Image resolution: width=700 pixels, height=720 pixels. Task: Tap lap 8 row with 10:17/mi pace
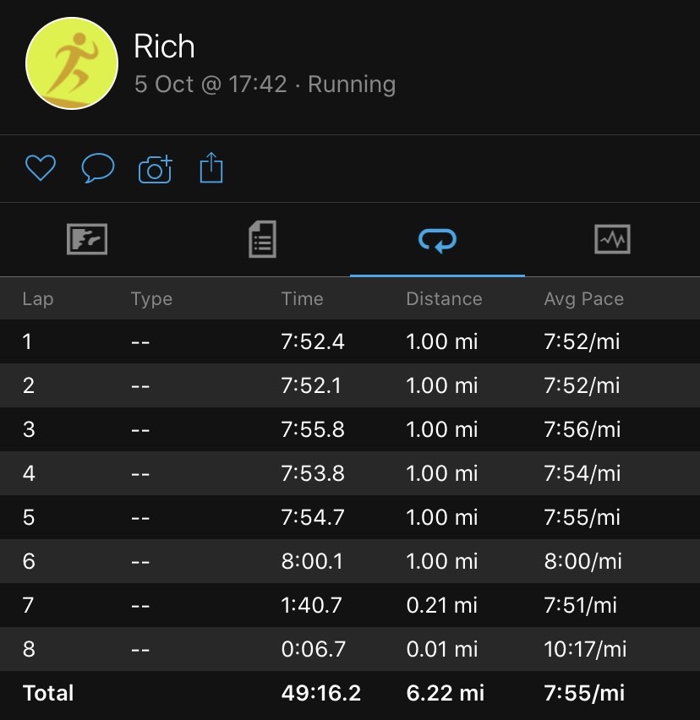(x=350, y=649)
